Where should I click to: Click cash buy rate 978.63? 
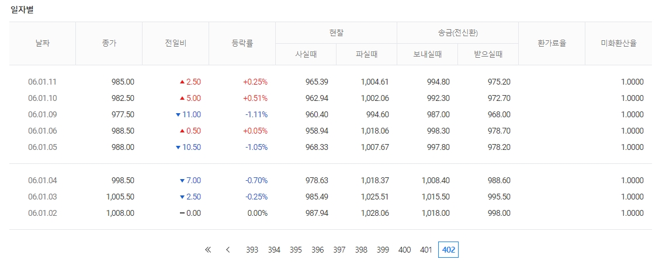317,180
